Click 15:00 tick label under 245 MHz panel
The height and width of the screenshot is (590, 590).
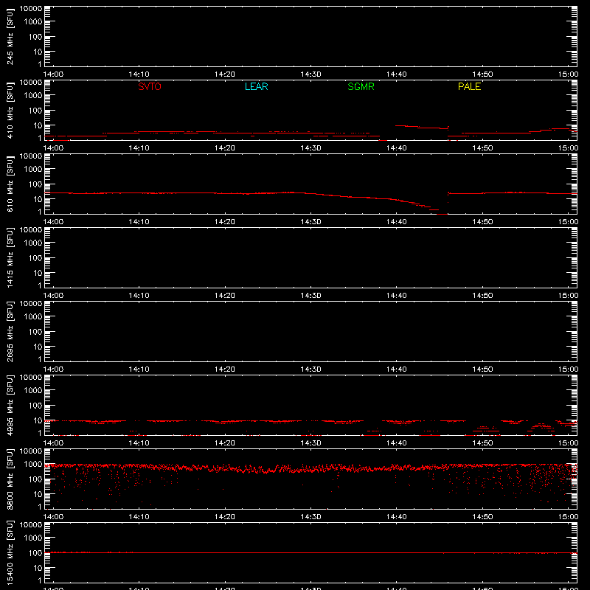(x=568, y=74)
